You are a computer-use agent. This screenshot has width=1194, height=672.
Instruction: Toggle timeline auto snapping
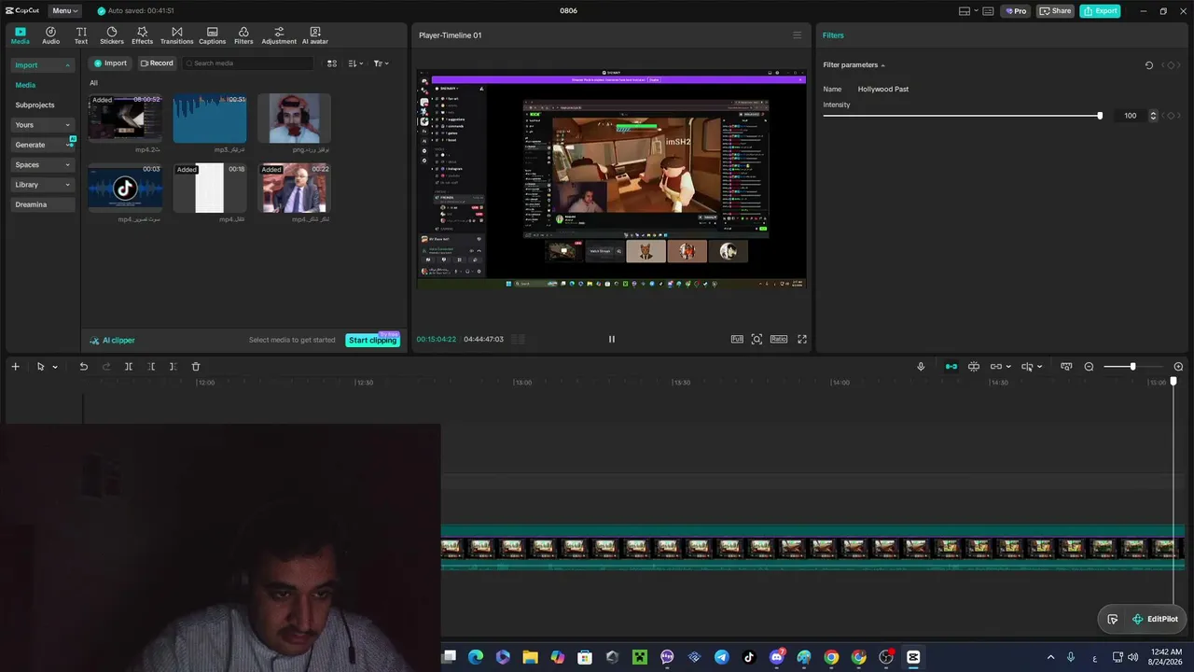pyautogui.click(x=974, y=367)
